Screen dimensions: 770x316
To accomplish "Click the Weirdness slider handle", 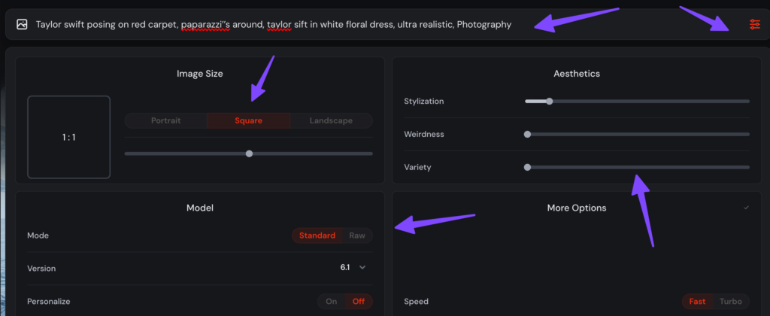I will pyautogui.click(x=527, y=134).
